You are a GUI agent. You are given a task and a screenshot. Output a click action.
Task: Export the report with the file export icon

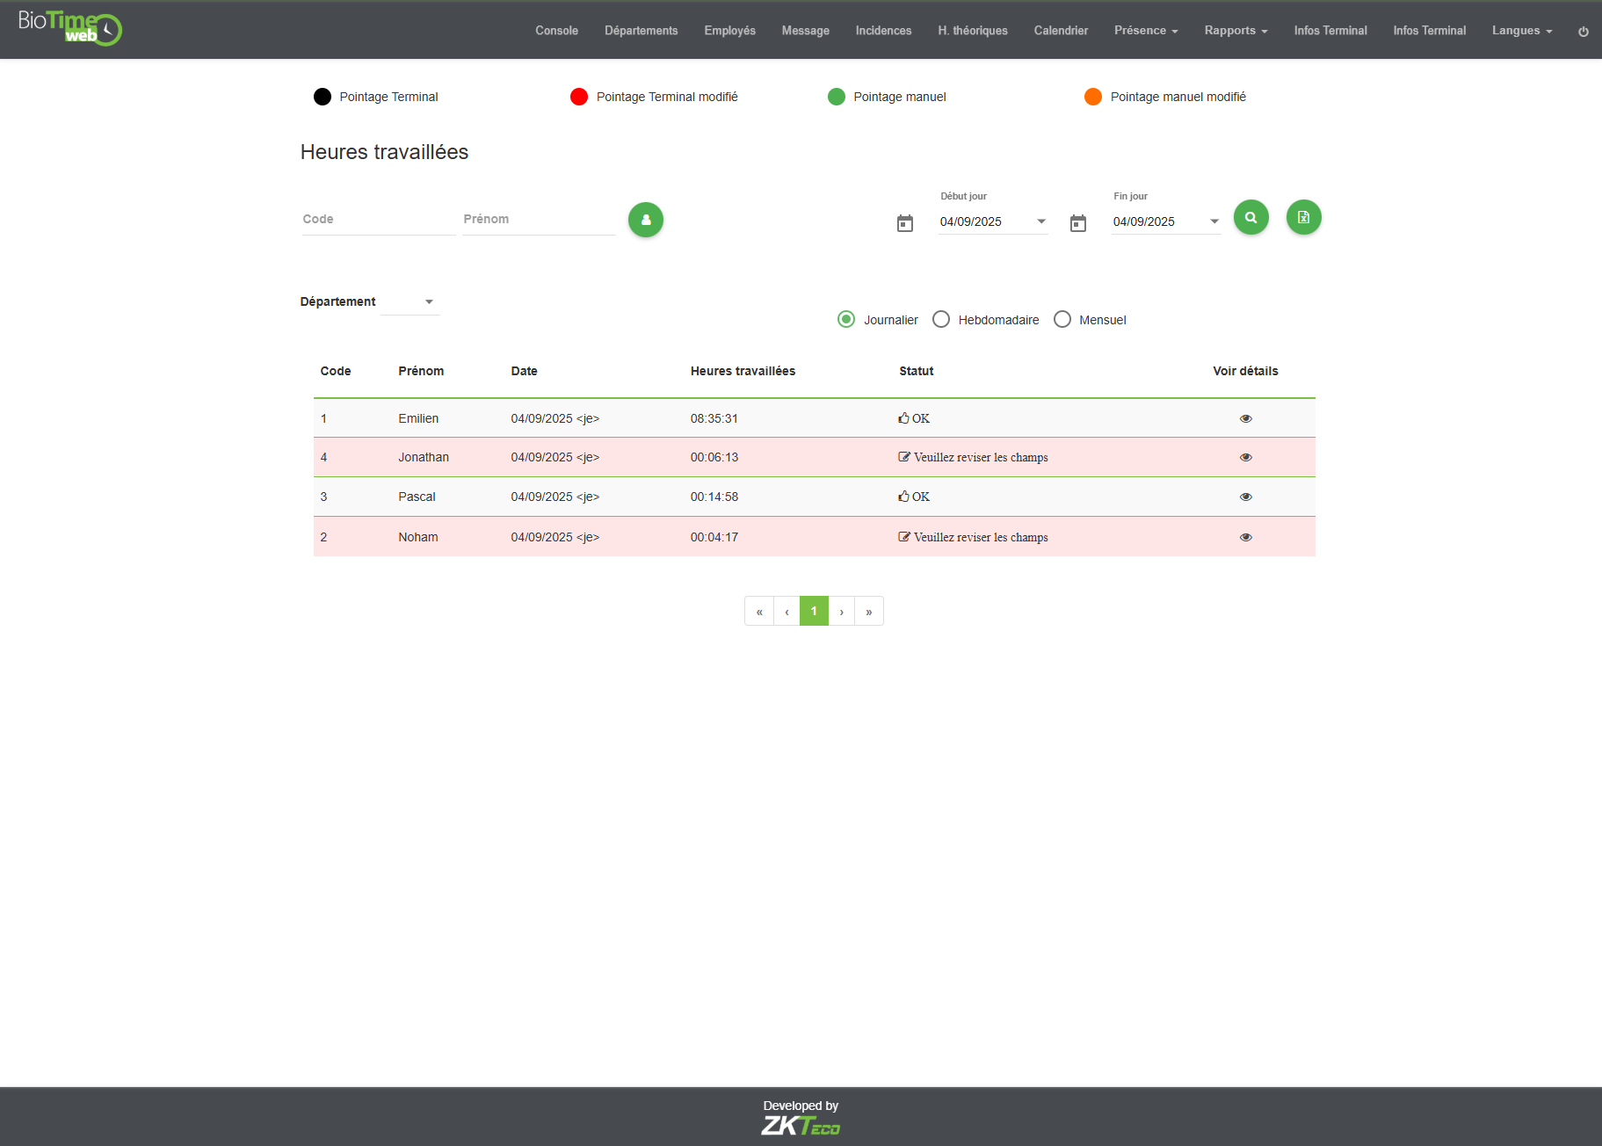1304,217
